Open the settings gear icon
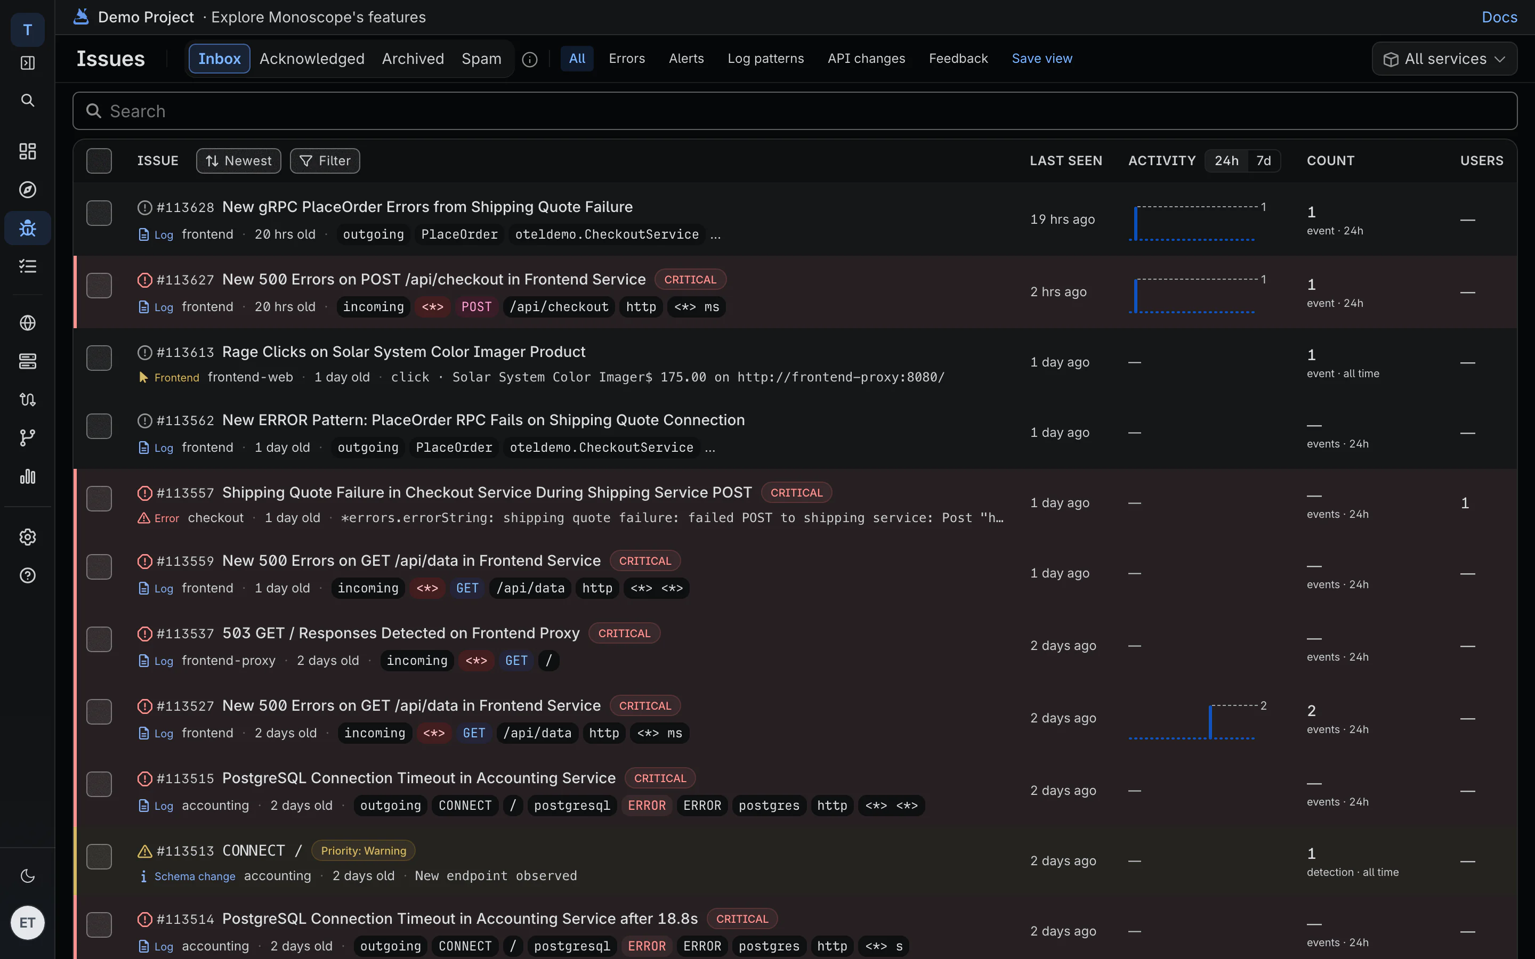The image size is (1535, 959). [27, 537]
